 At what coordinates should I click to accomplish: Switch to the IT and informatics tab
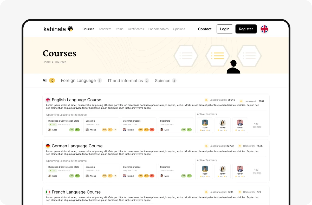(125, 81)
